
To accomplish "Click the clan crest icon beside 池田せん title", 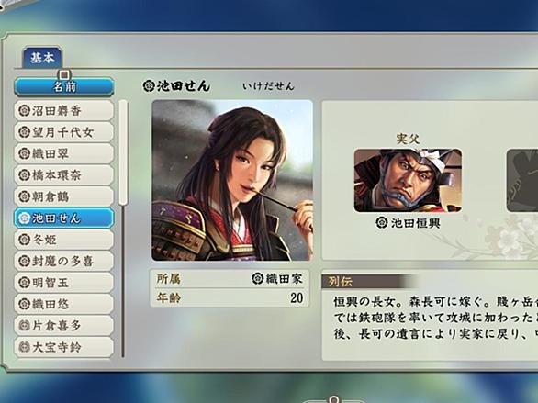I will [x=149, y=85].
